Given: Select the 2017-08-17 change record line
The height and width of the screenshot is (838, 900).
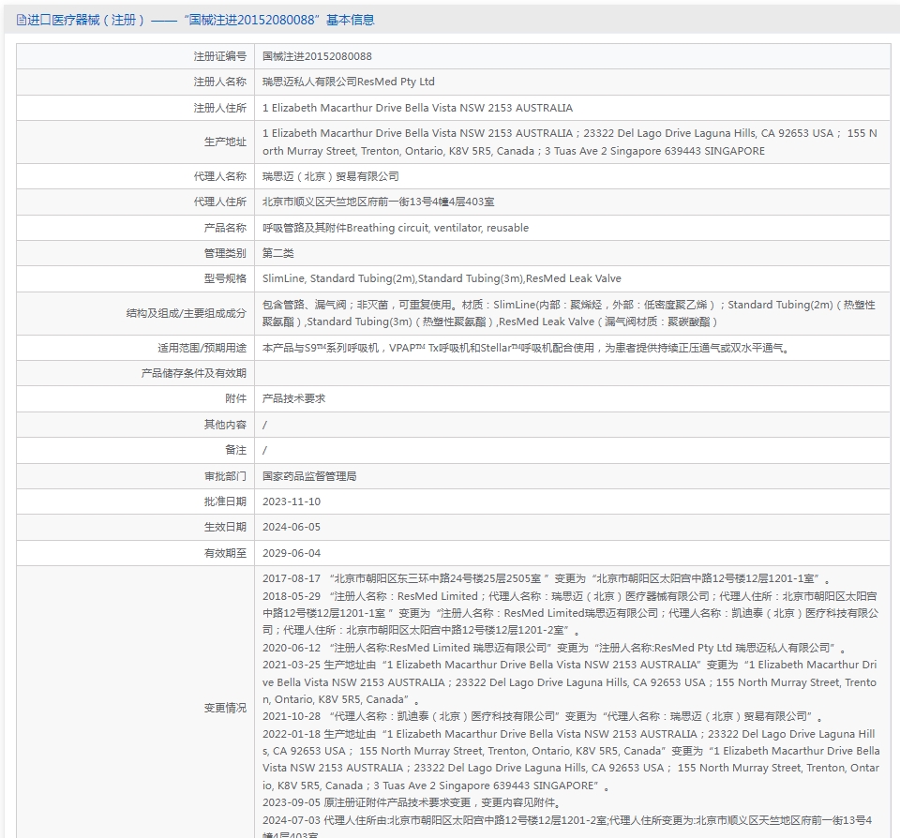Looking at the screenshot, I should click(x=547, y=578).
